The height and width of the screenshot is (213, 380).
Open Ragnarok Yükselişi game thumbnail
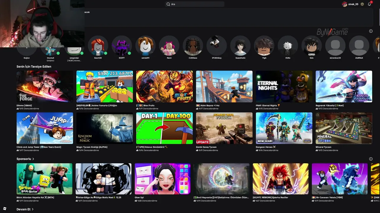[x=344, y=86]
